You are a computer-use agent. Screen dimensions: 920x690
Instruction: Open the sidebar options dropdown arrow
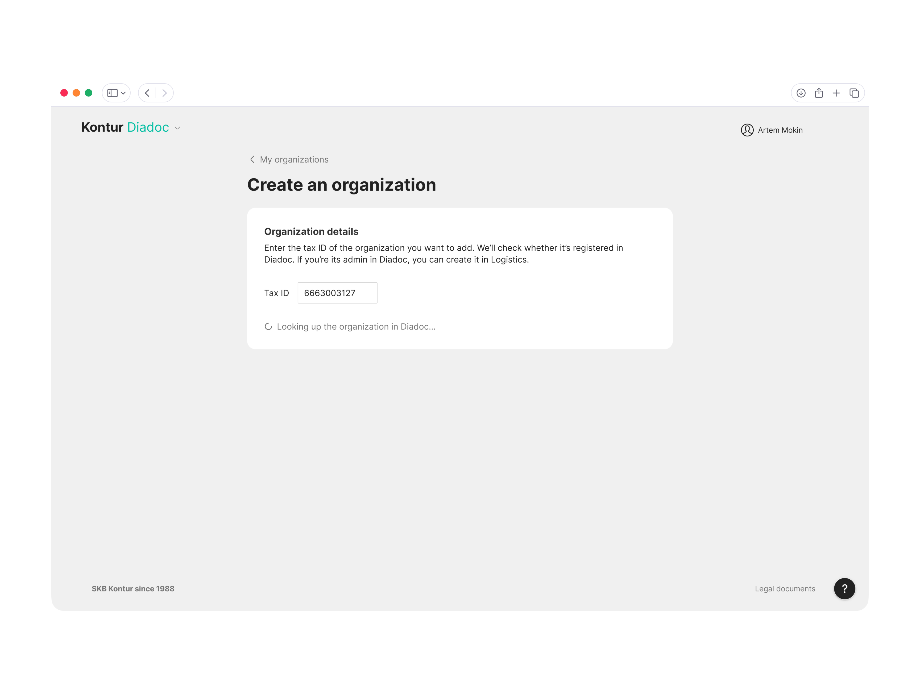[123, 93]
